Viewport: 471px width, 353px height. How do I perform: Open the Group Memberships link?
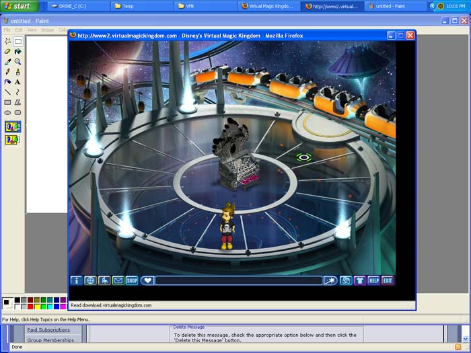point(50,340)
